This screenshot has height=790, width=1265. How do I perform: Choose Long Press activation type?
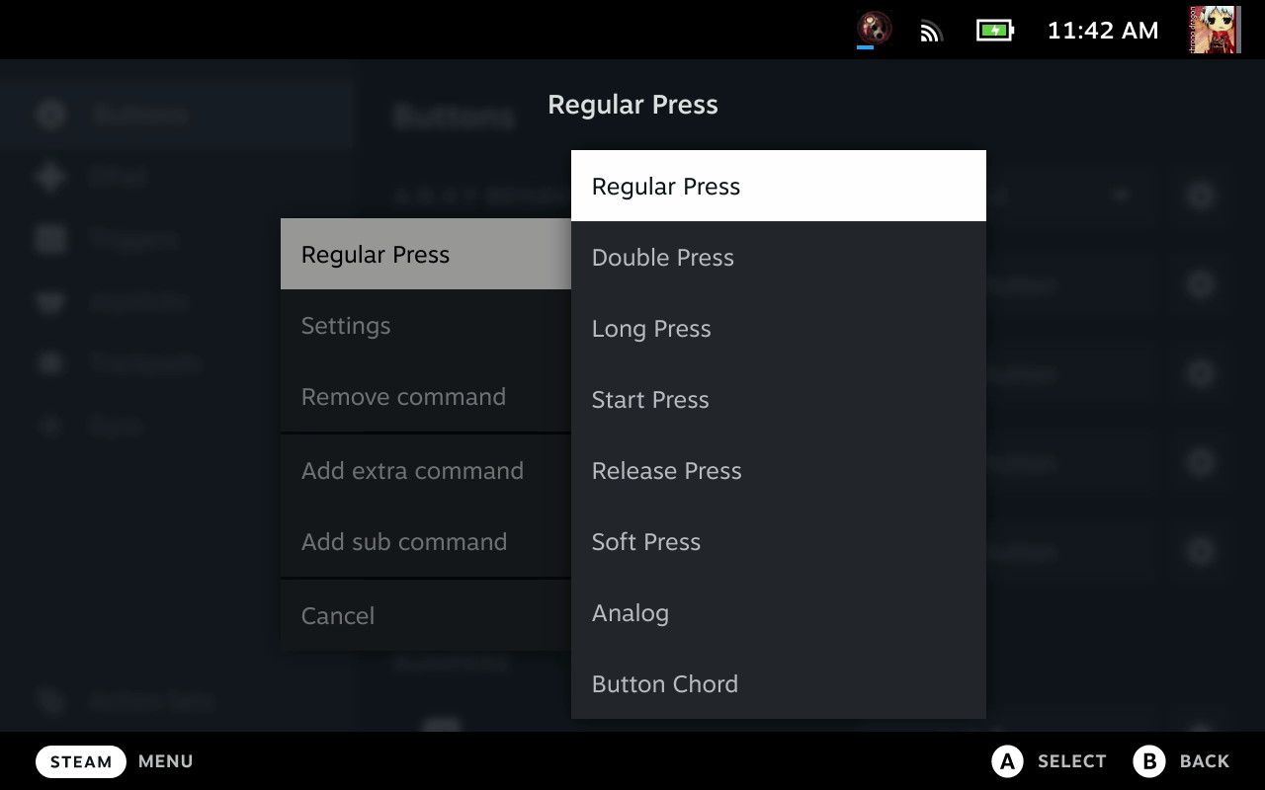[778, 329]
